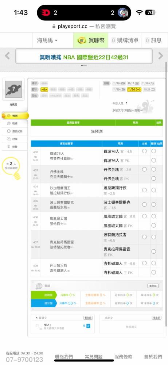Select date tab 11/16 (四)
This screenshot has width=168, height=365.
[x=119, y=83]
